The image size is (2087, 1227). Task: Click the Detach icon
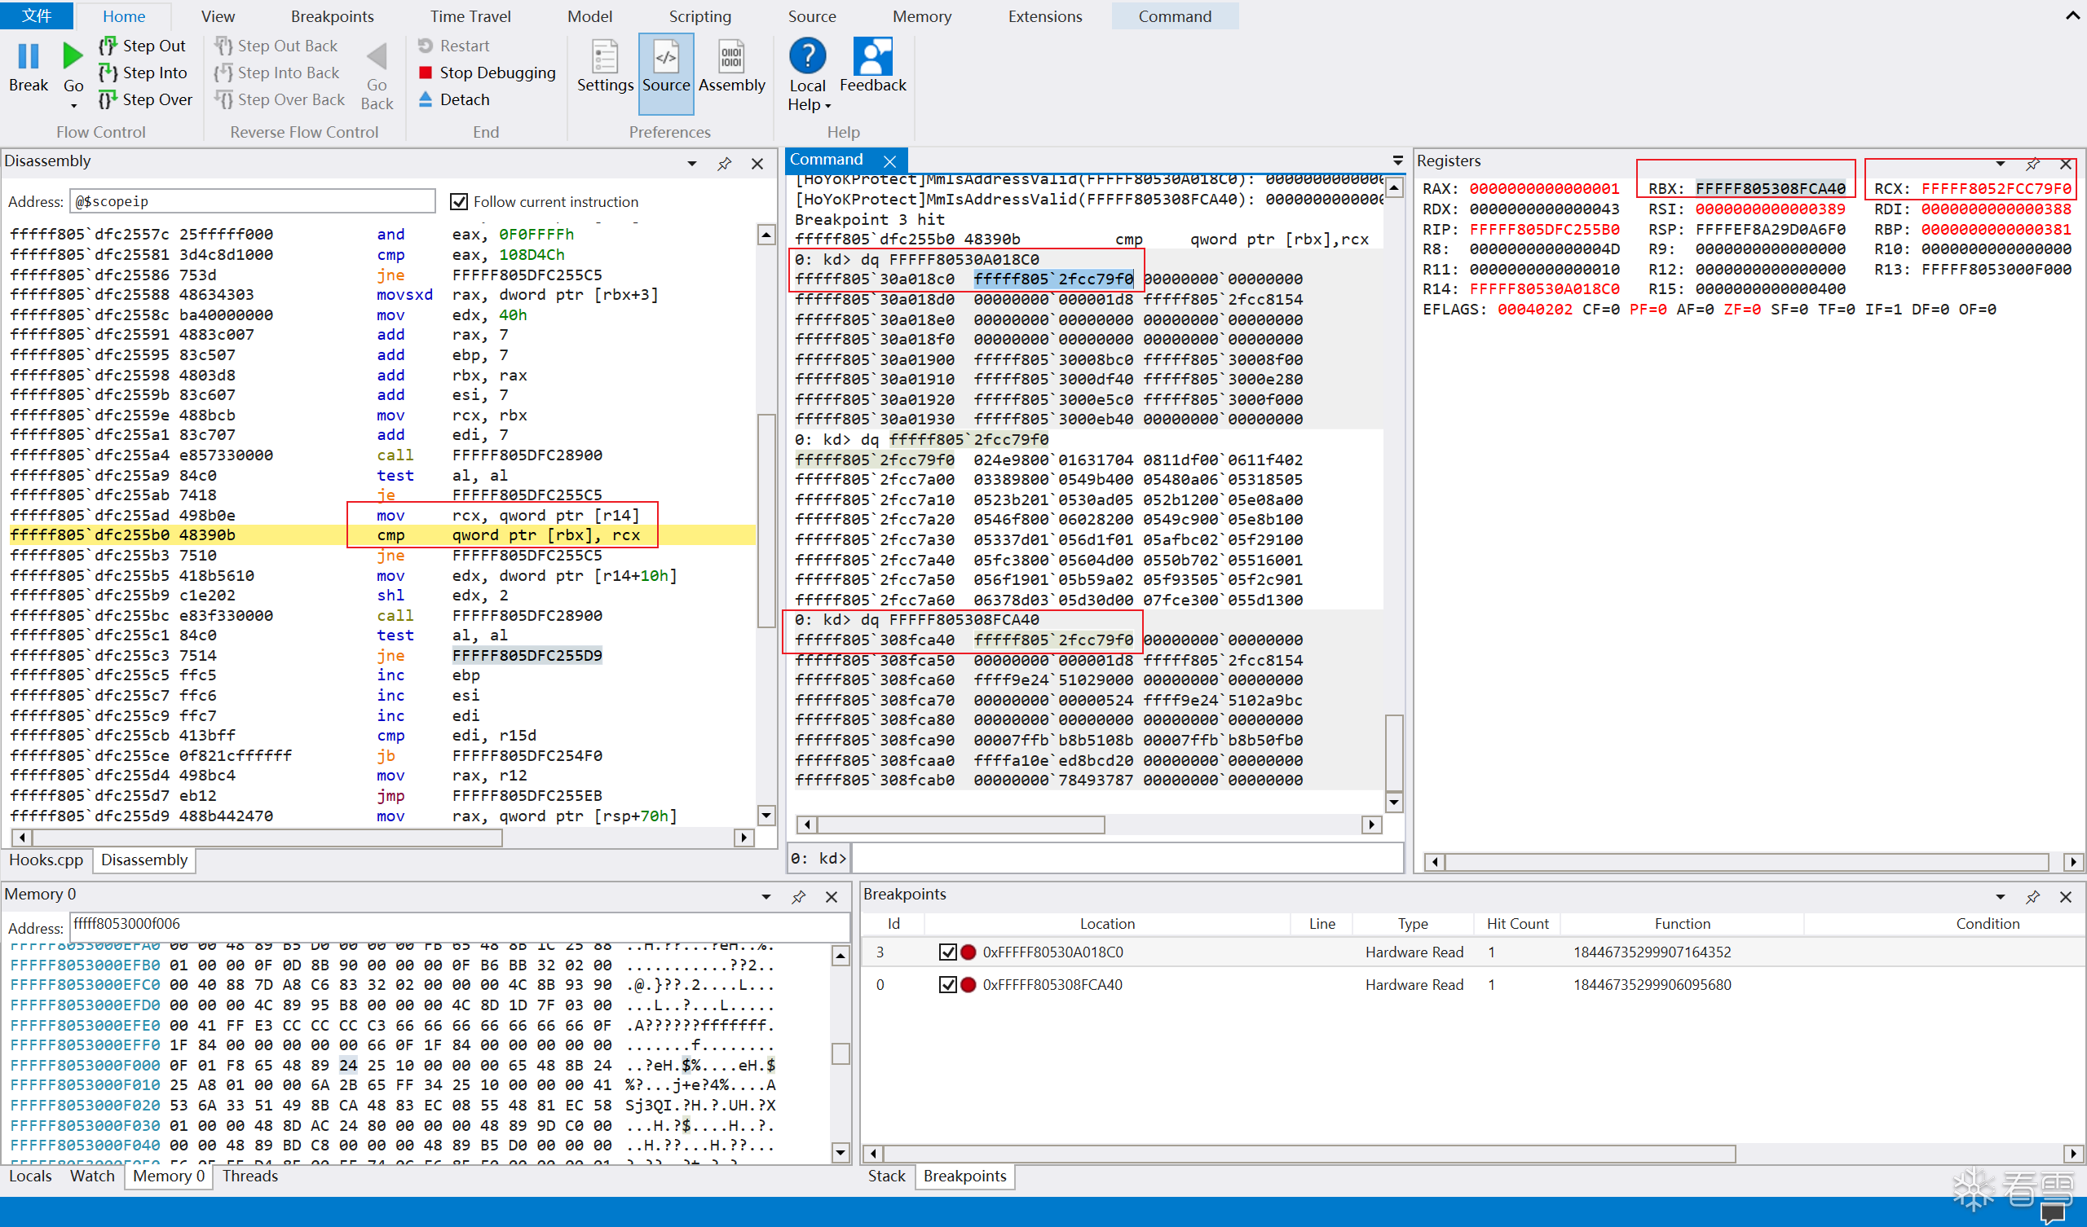pyautogui.click(x=426, y=99)
